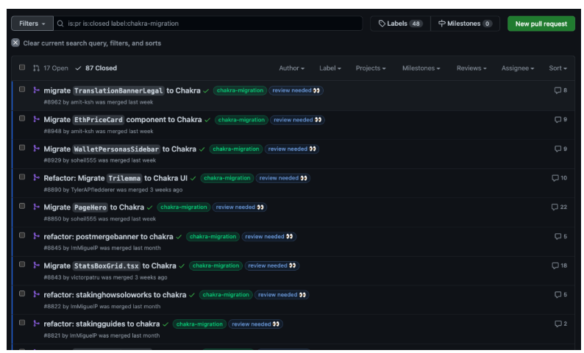This screenshot has width=584, height=353.
Task: Open the Refactor: Migrate Trilemma PR
Action: (115, 178)
